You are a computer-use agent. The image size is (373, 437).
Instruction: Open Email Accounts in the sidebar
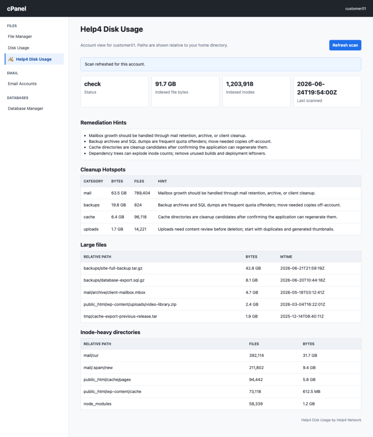[22, 84]
